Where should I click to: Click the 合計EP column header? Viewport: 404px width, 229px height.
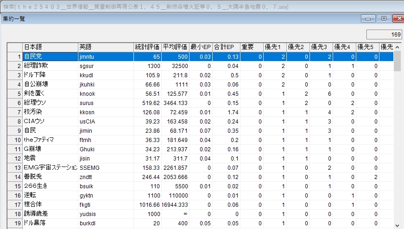[x=226, y=47]
